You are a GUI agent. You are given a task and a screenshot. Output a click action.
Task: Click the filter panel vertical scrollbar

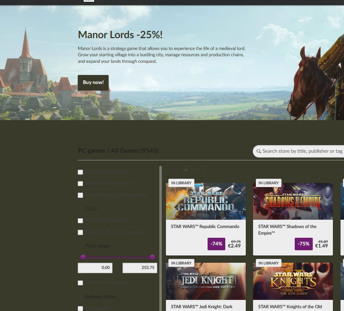[160, 238]
